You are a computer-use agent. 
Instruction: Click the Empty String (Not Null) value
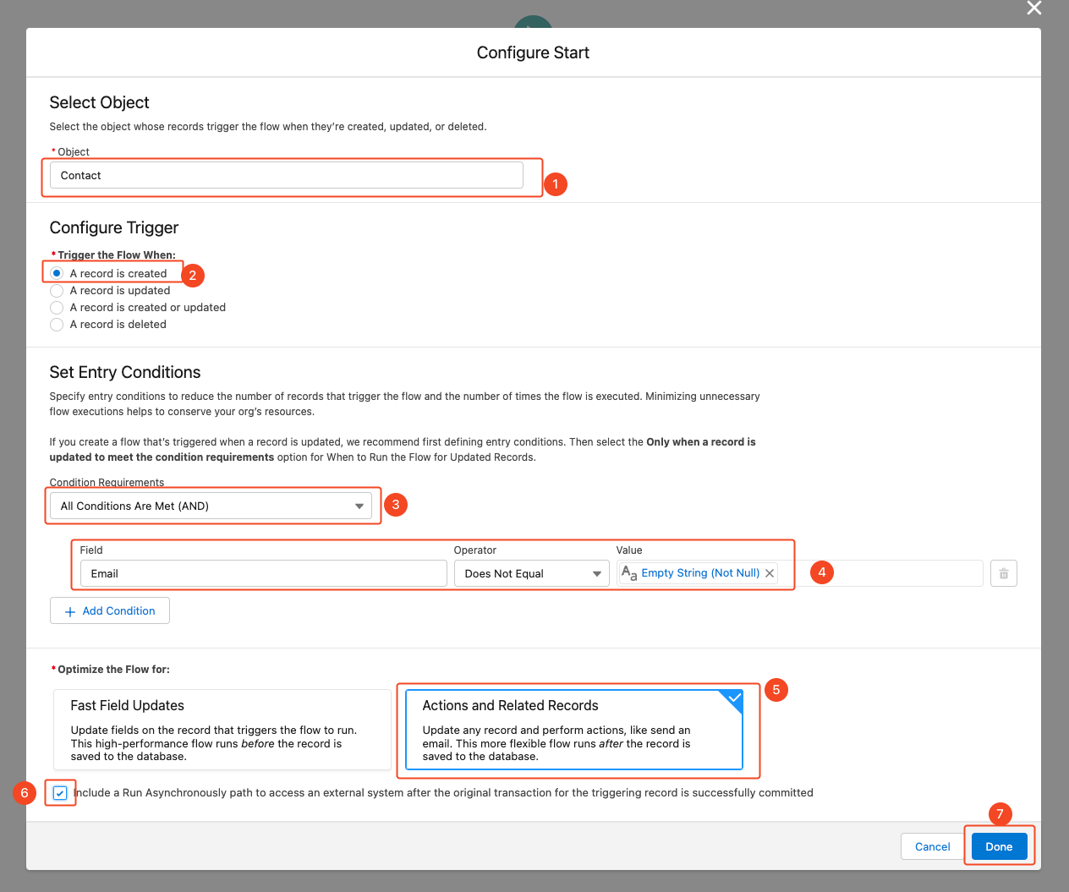click(x=700, y=573)
